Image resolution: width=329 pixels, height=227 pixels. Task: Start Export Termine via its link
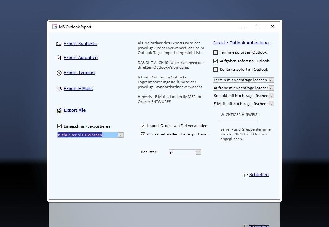click(x=79, y=72)
